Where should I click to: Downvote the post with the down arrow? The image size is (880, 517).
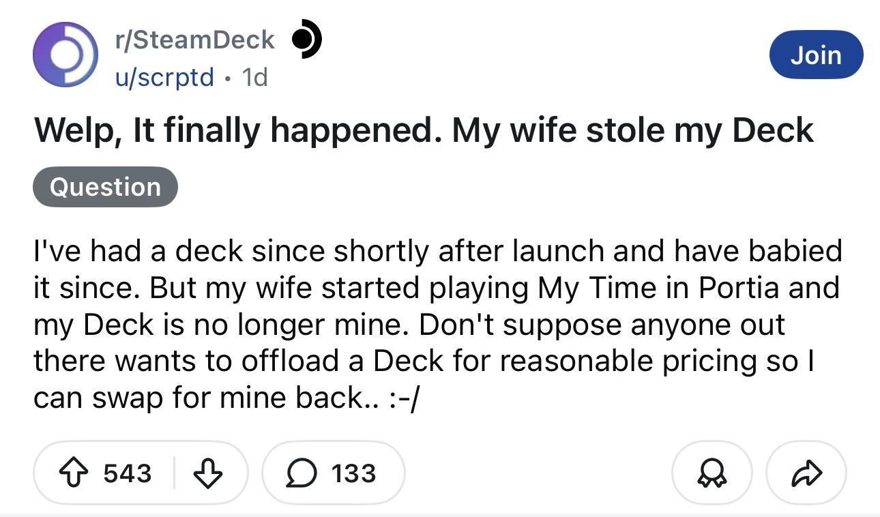207,473
